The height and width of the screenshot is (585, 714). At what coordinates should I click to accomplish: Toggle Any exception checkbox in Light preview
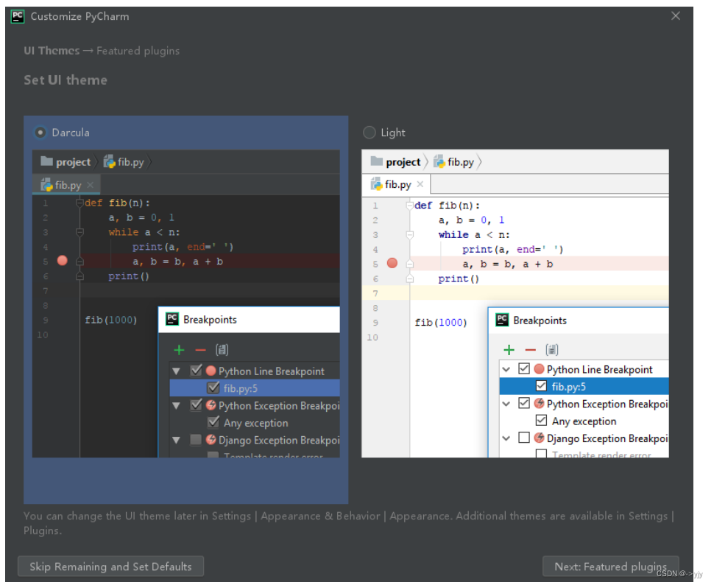coord(541,420)
